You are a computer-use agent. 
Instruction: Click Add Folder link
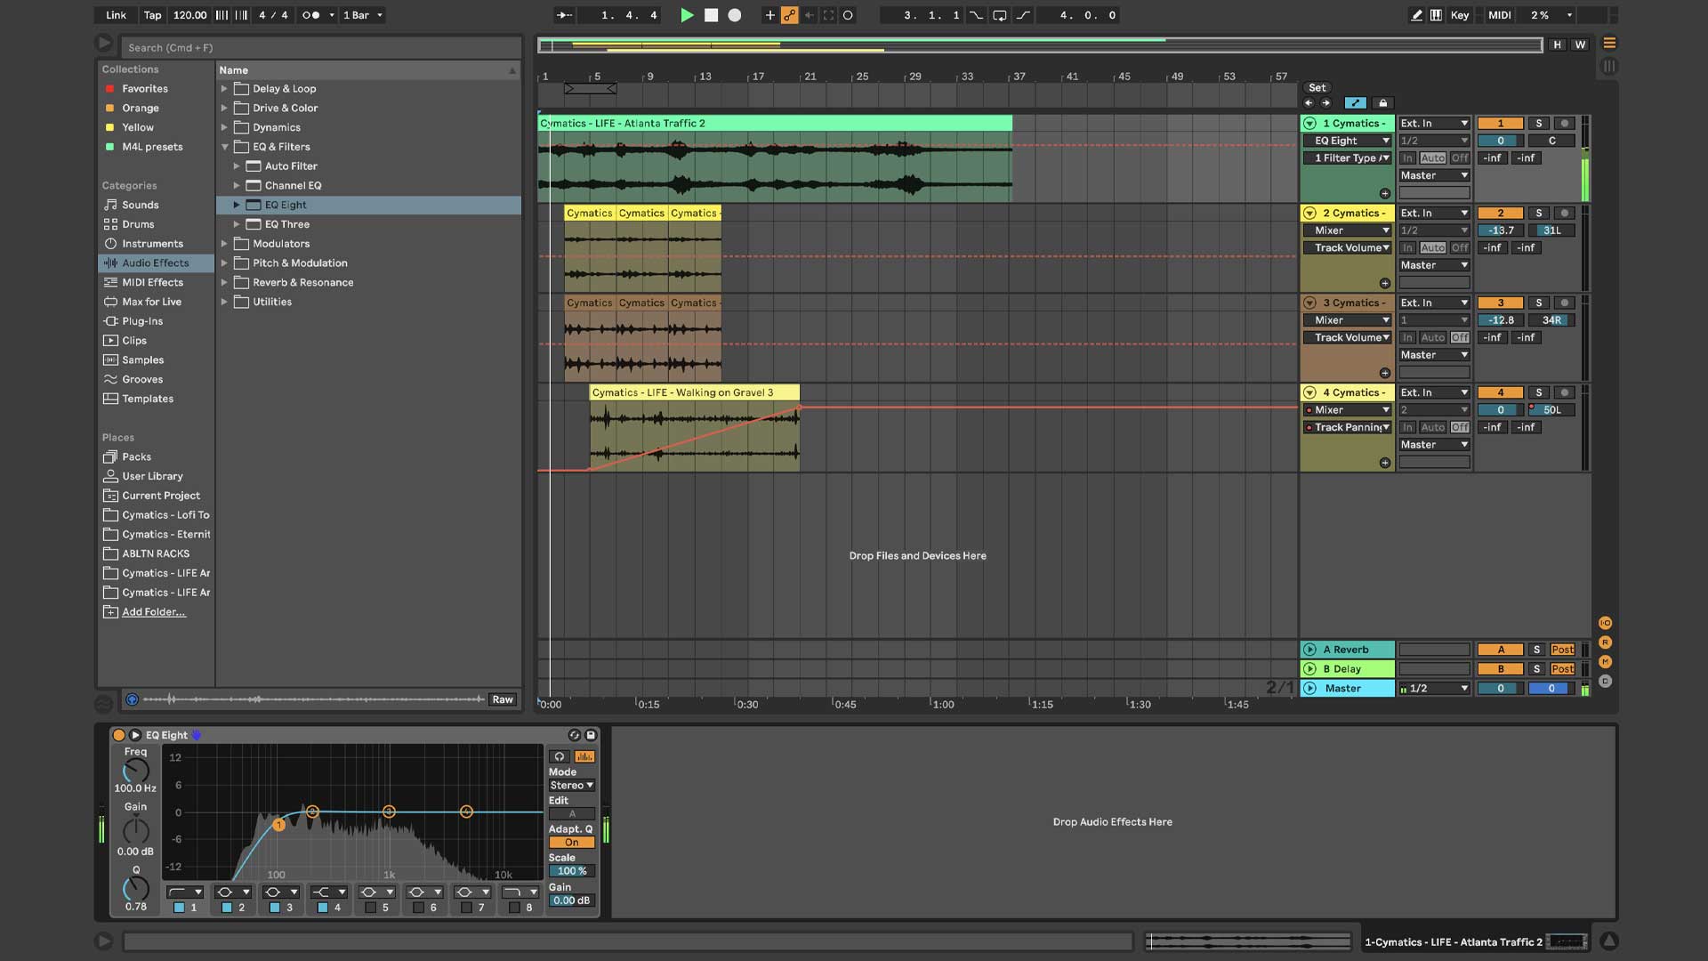coord(154,612)
